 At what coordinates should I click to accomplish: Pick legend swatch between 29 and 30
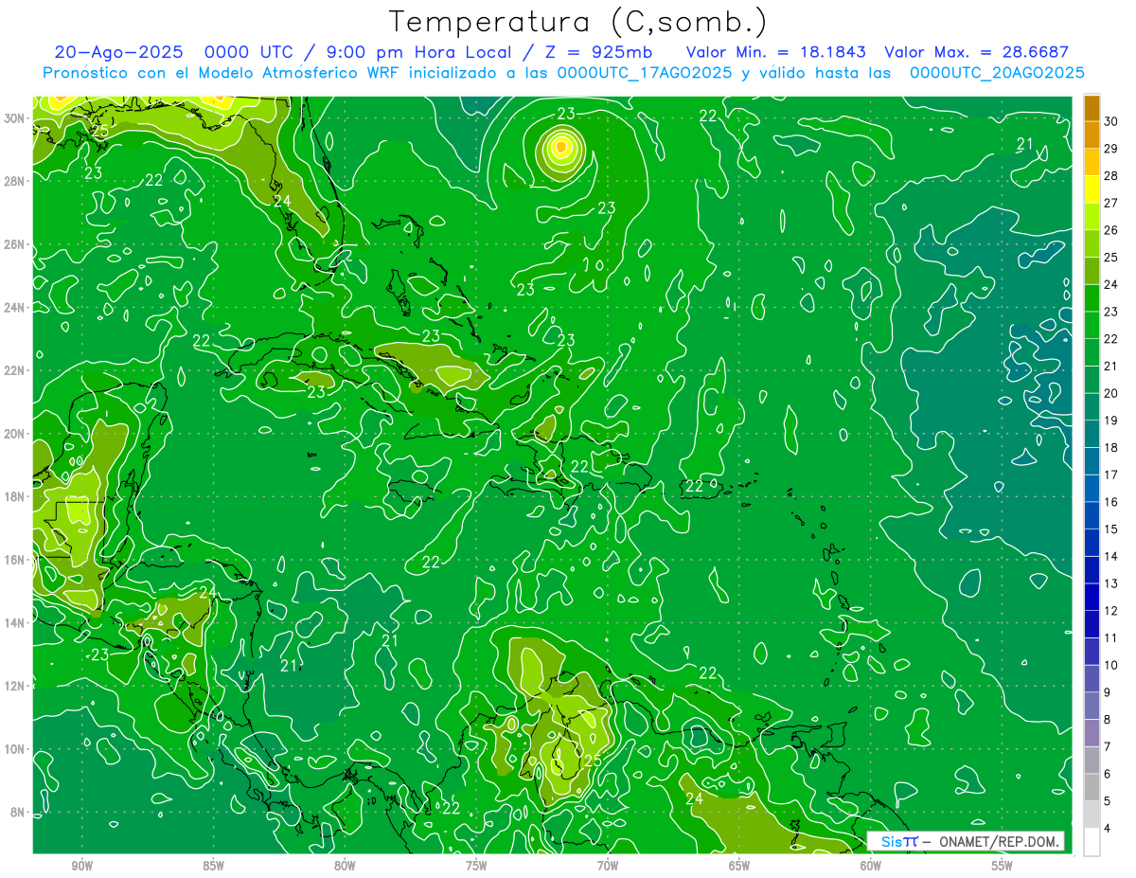1092,135
